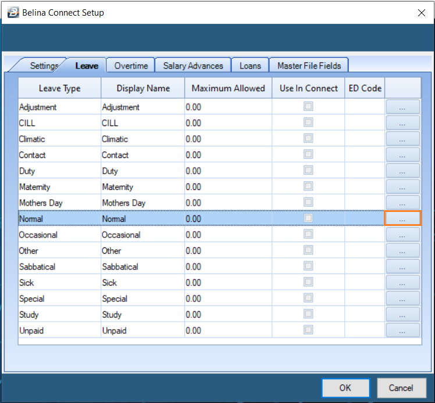Open ED Code browse for Adjustment row

click(x=402, y=107)
